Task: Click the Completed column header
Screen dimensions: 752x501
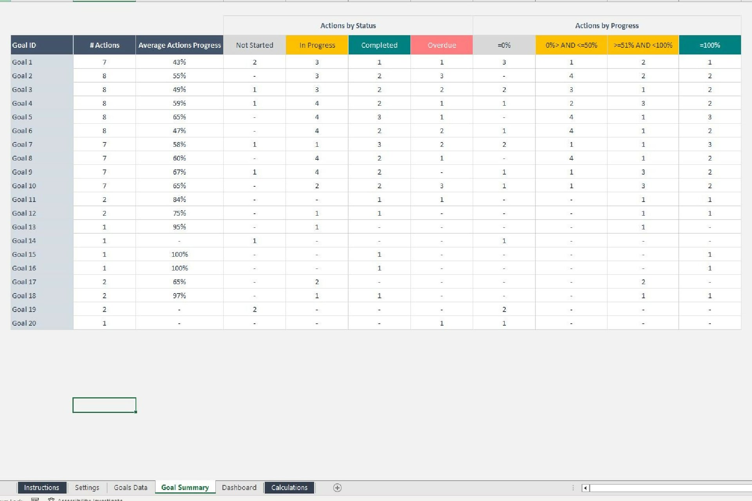Action: (x=380, y=45)
